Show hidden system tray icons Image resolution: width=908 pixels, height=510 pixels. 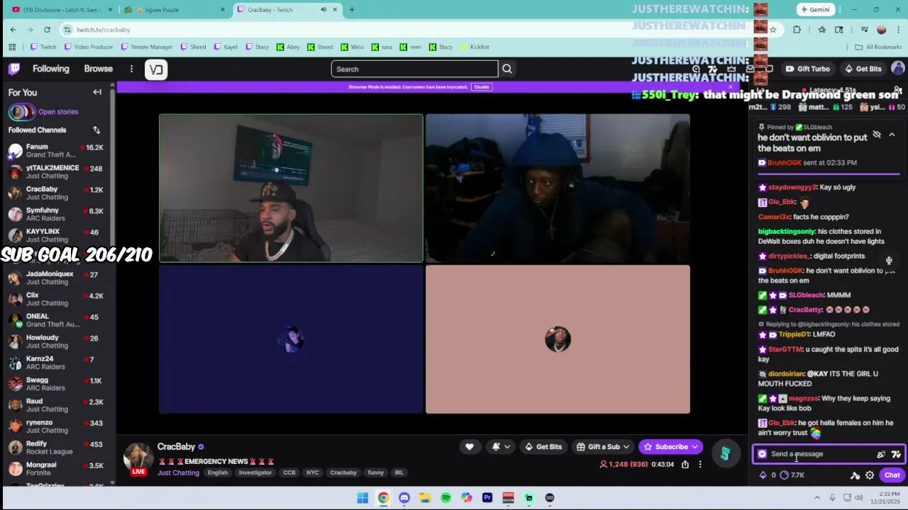click(816, 498)
